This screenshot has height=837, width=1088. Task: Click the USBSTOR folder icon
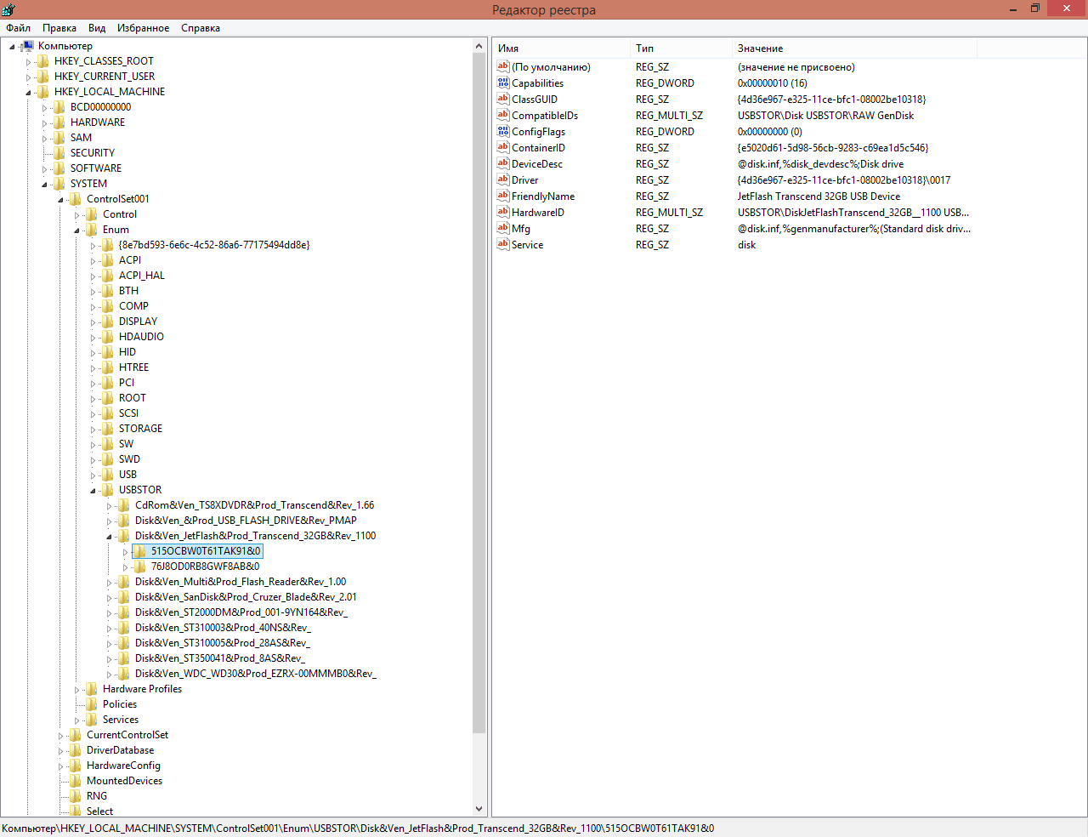tap(108, 490)
